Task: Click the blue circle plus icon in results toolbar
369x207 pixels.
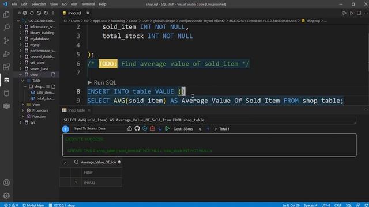Action: (145, 128)
